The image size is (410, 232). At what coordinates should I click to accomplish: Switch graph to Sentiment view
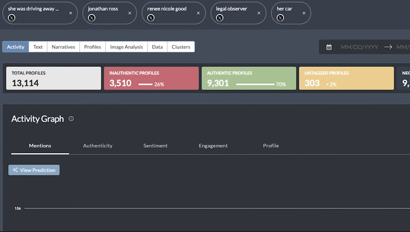pos(155,146)
